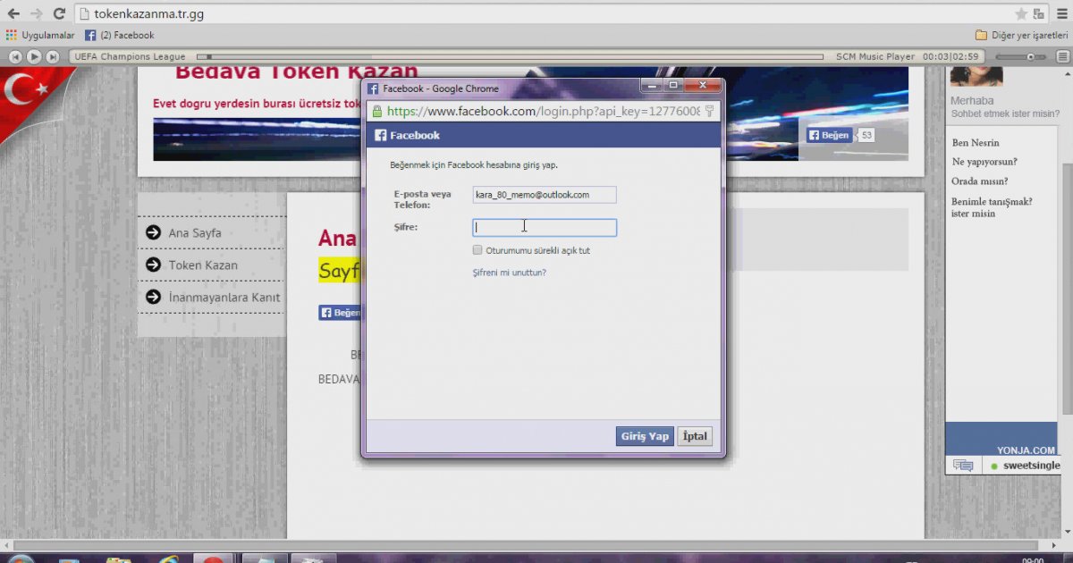Click the music player seek bar
1073x563 pixels.
point(510,57)
